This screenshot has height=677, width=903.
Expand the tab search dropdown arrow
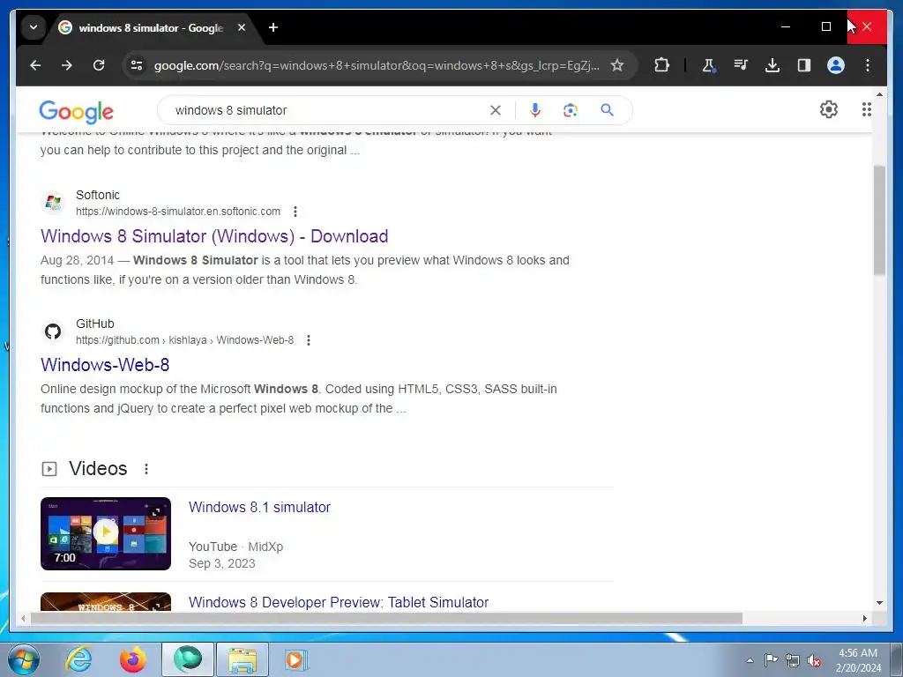click(x=34, y=27)
